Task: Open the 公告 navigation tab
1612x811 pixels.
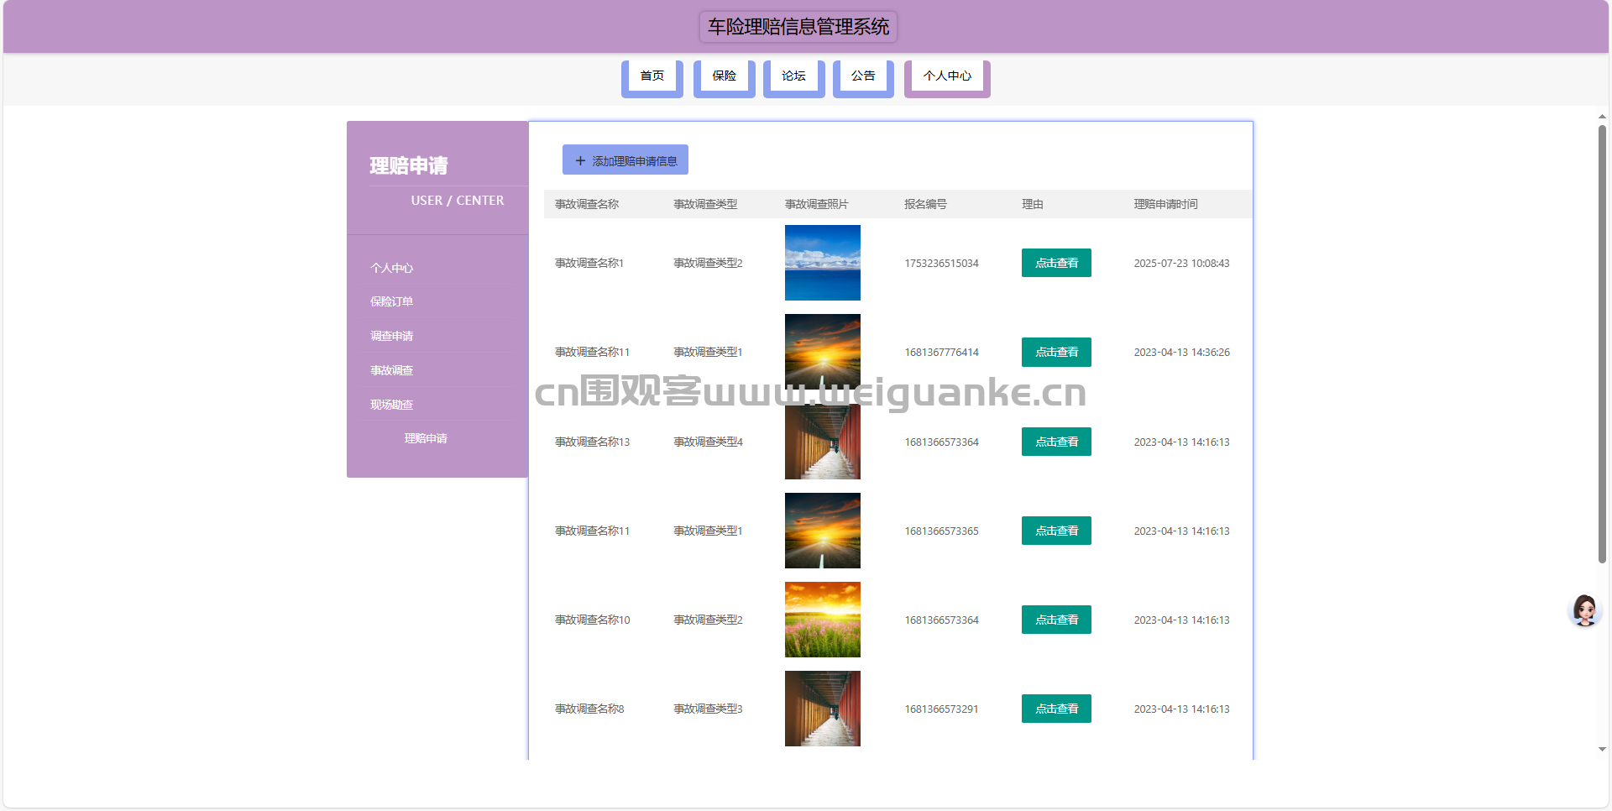Action: (x=863, y=77)
